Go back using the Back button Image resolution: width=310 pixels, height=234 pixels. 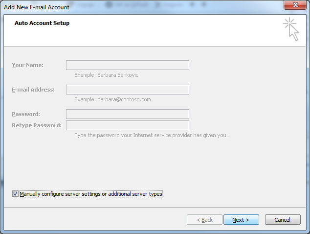click(x=204, y=219)
